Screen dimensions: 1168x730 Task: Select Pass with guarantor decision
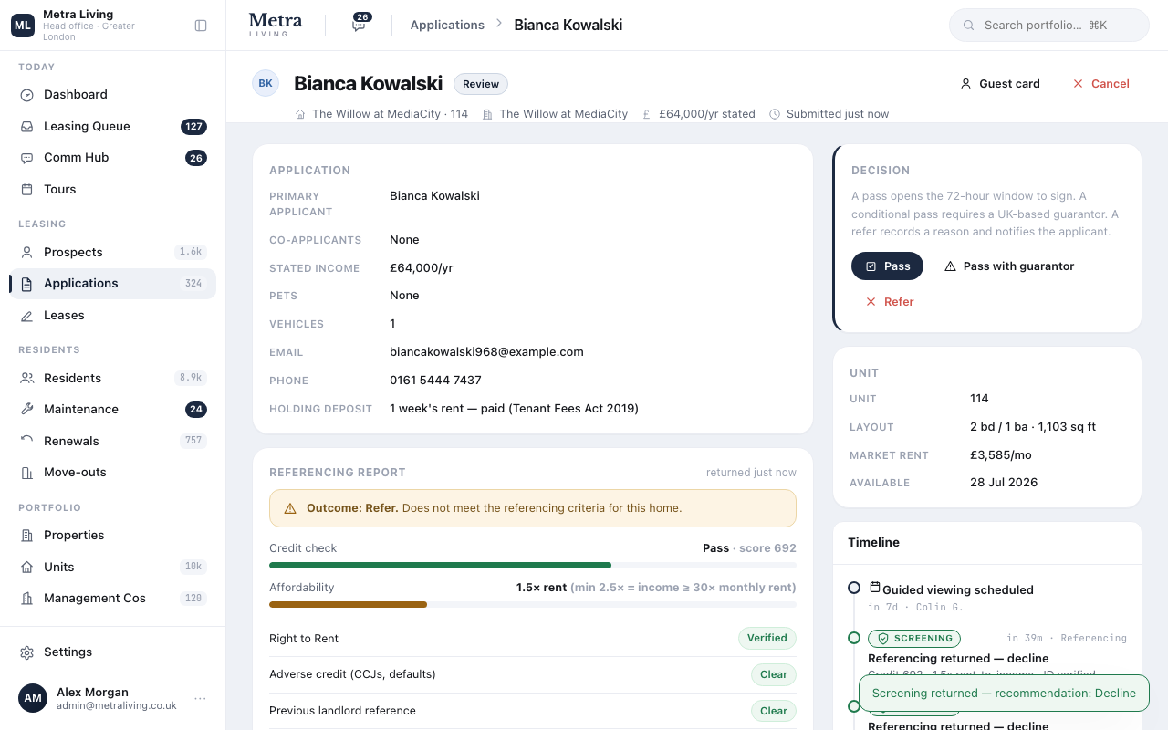[x=1008, y=266]
